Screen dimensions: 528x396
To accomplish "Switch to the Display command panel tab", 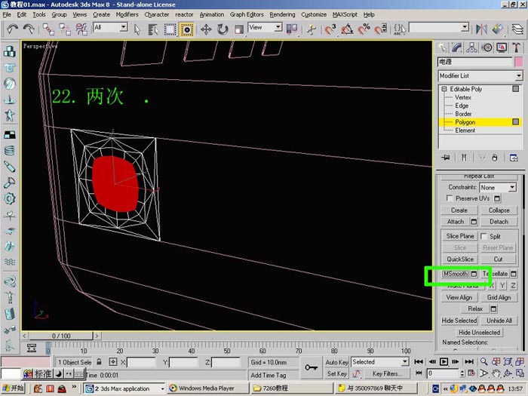I will point(502,48).
